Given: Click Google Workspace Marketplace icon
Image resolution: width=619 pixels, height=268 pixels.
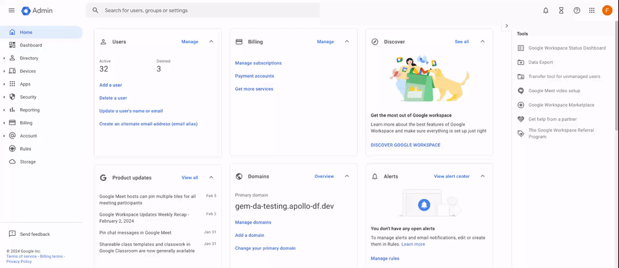Looking at the screenshot, I should [521, 104].
